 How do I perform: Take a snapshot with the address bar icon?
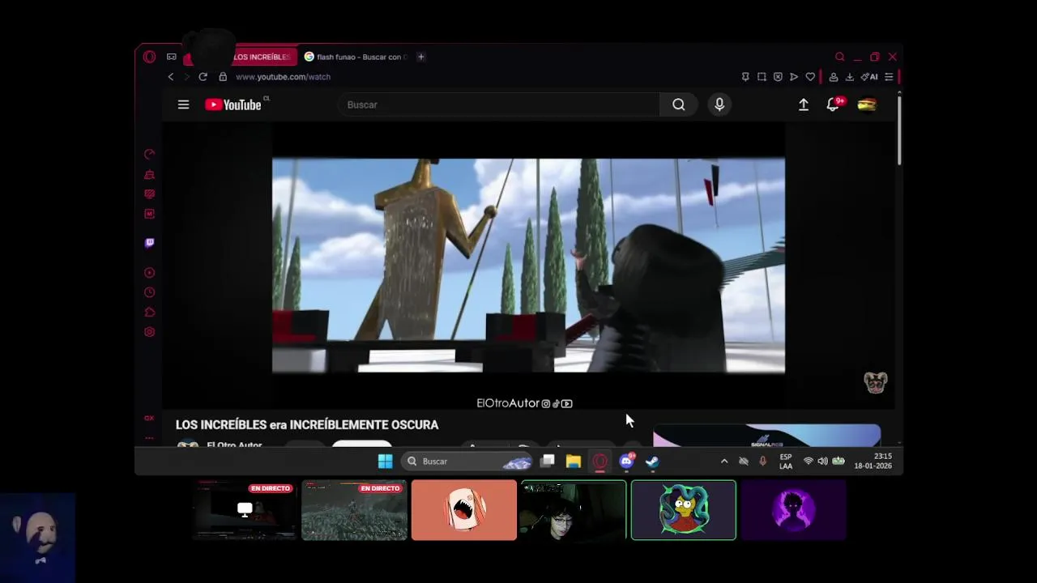tap(762, 77)
